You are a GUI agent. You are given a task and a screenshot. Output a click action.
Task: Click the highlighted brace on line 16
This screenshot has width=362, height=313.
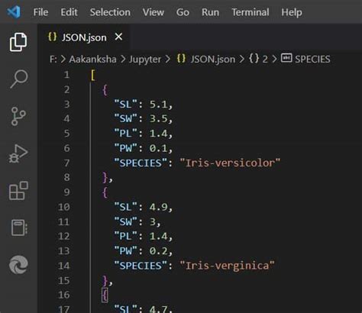click(x=105, y=295)
